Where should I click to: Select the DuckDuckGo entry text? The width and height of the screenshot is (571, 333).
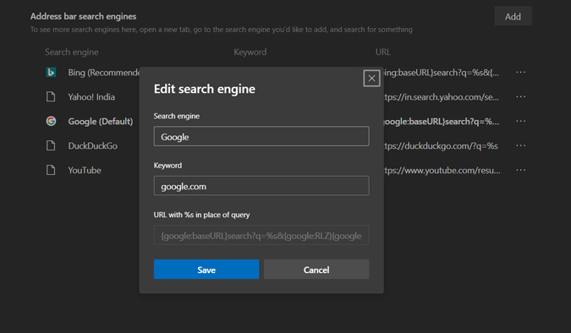(x=92, y=145)
